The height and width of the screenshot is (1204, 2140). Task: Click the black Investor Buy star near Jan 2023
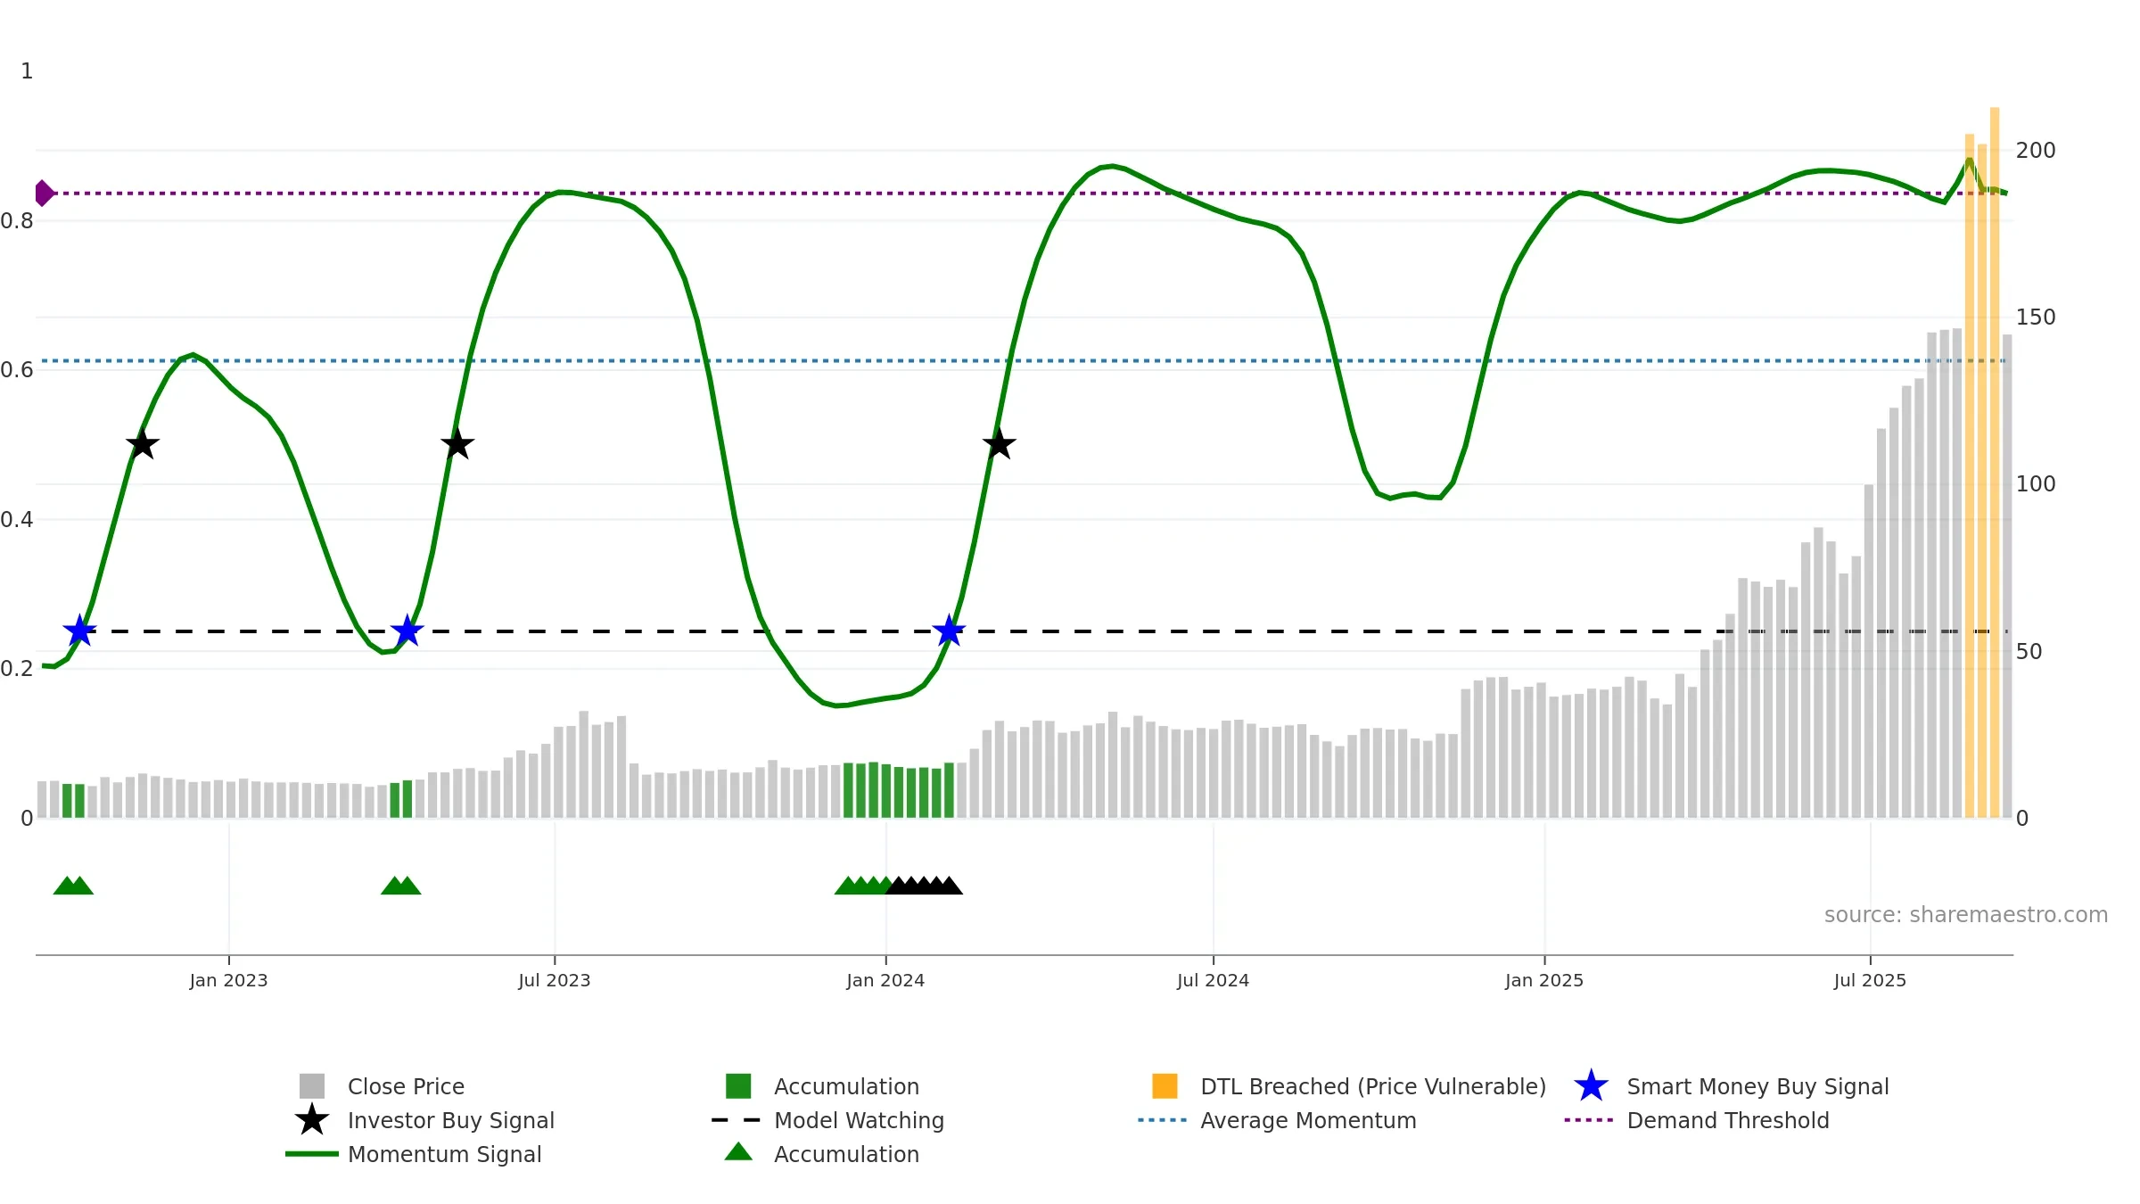tap(143, 444)
